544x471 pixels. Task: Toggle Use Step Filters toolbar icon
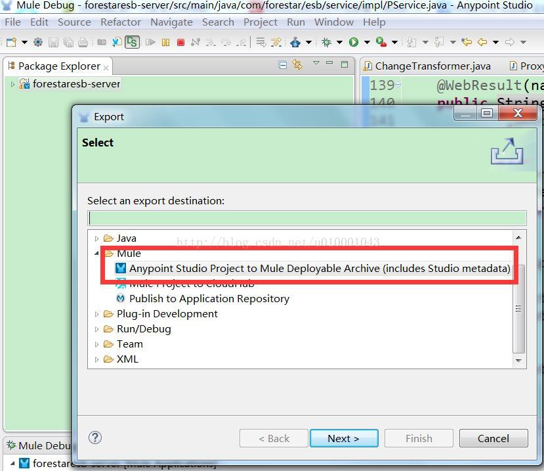(x=276, y=43)
